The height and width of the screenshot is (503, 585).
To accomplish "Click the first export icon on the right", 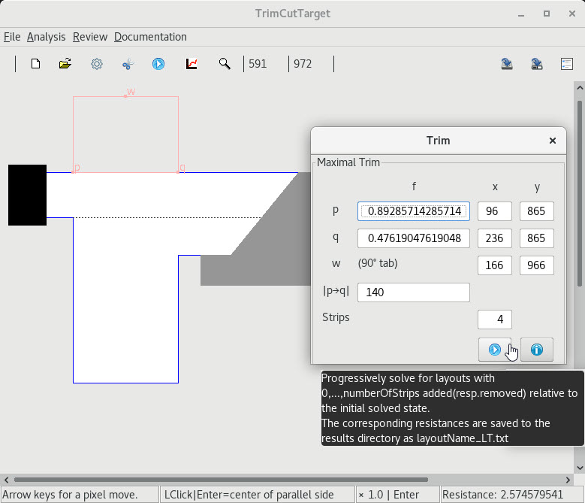I will pyautogui.click(x=507, y=65).
